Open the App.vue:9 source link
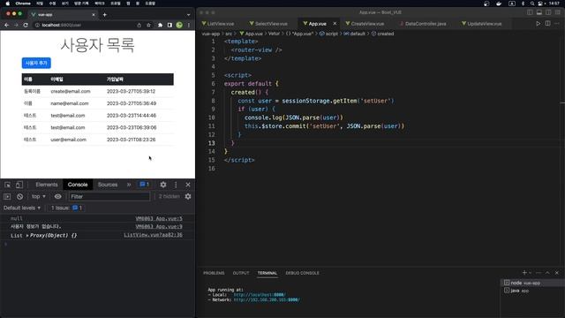The width and height of the screenshot is (565, 318). pos(159,226)
